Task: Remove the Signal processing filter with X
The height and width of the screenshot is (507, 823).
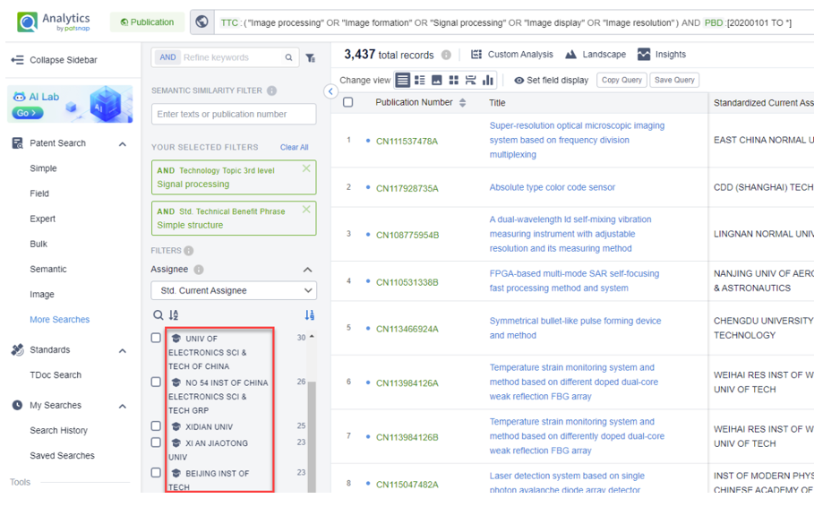Action: click(x=306, y=168)
